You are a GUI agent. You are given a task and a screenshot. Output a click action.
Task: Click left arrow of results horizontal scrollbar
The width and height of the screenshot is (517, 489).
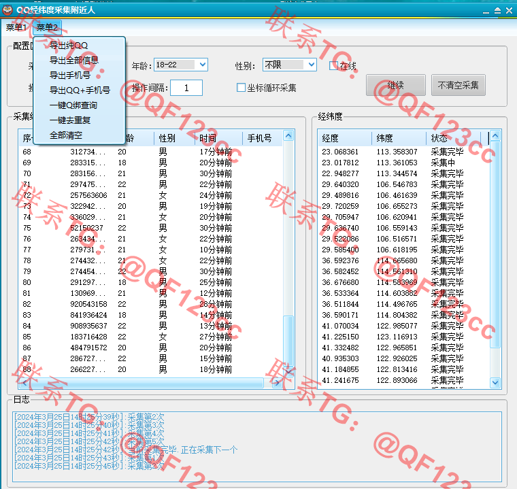tap(24, 383)
